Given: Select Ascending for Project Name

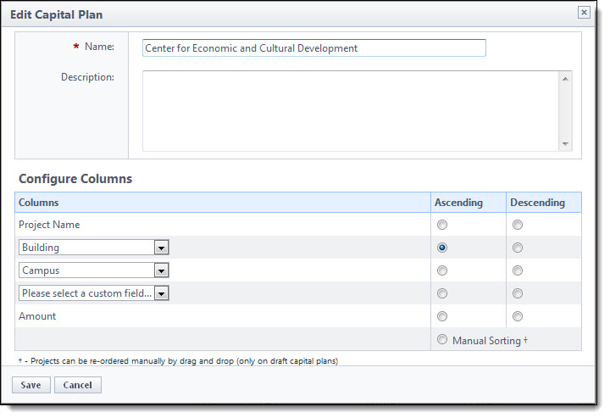Looking at the screenshot, I should click(x=442, y=225).
